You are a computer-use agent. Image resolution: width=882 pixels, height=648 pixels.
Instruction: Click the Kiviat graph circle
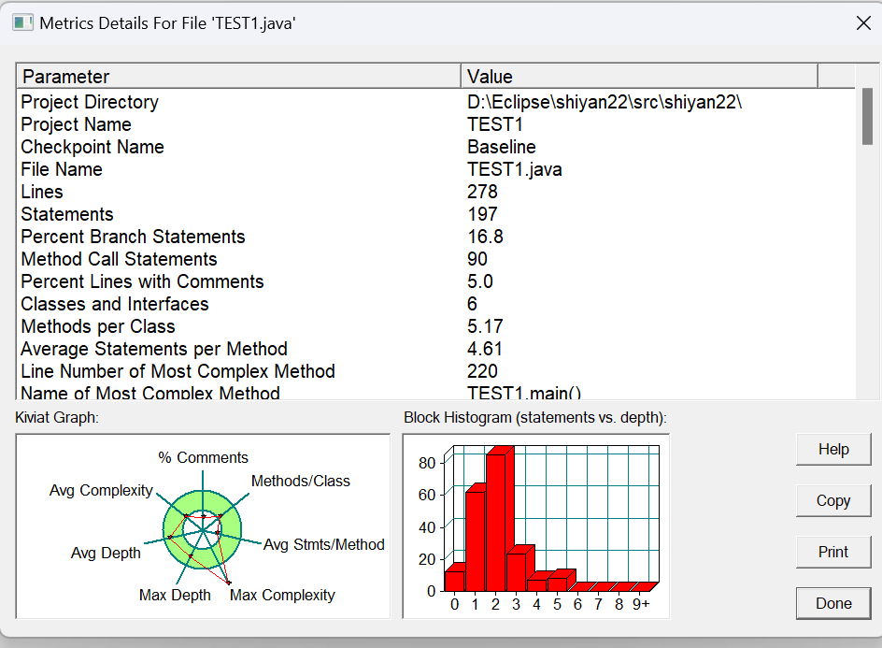[203, 530]
